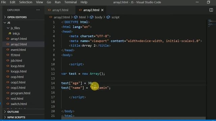Click the HTML file icon beside program.html
This screenshot has width=216, height=121.
(x=8, y=93)
